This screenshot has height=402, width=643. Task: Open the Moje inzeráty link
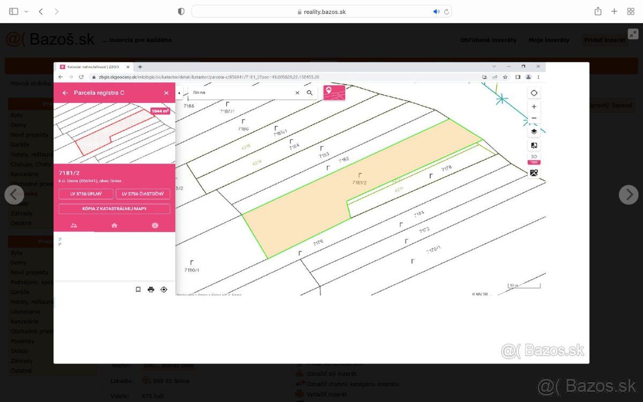[549, 40]
